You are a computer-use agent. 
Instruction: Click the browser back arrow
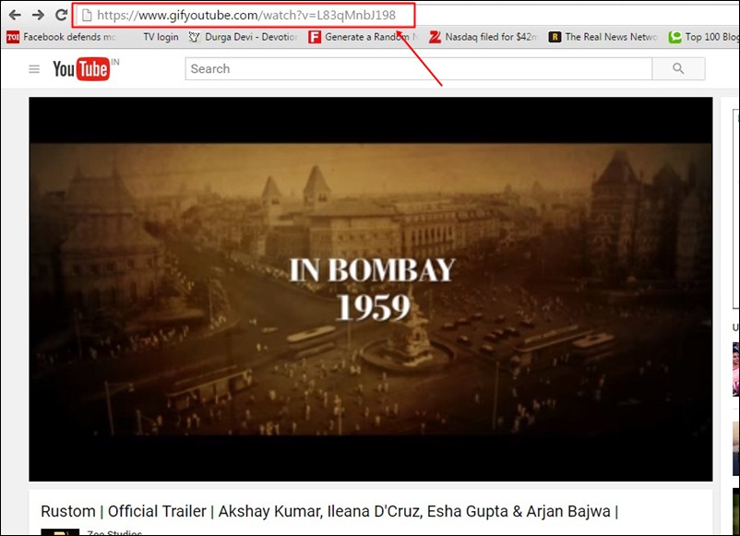point(15,15)
